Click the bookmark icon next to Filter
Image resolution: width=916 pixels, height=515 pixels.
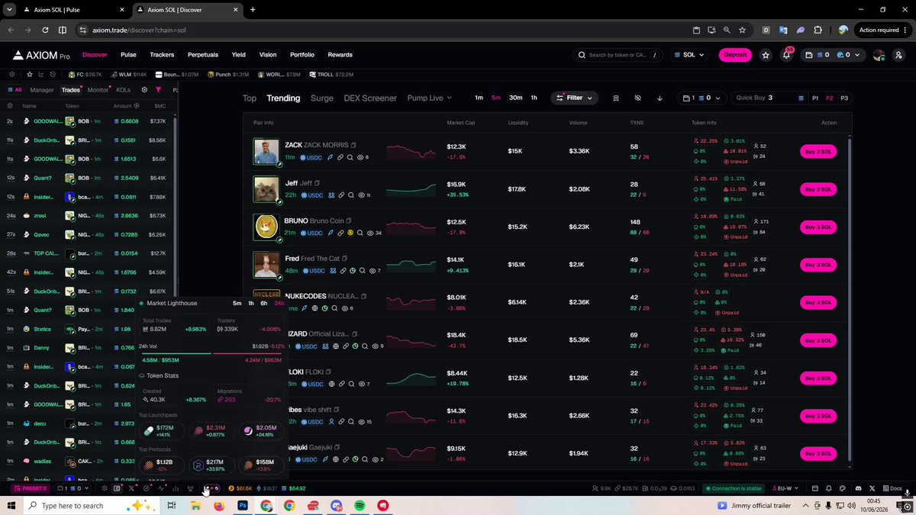(615, 98)
